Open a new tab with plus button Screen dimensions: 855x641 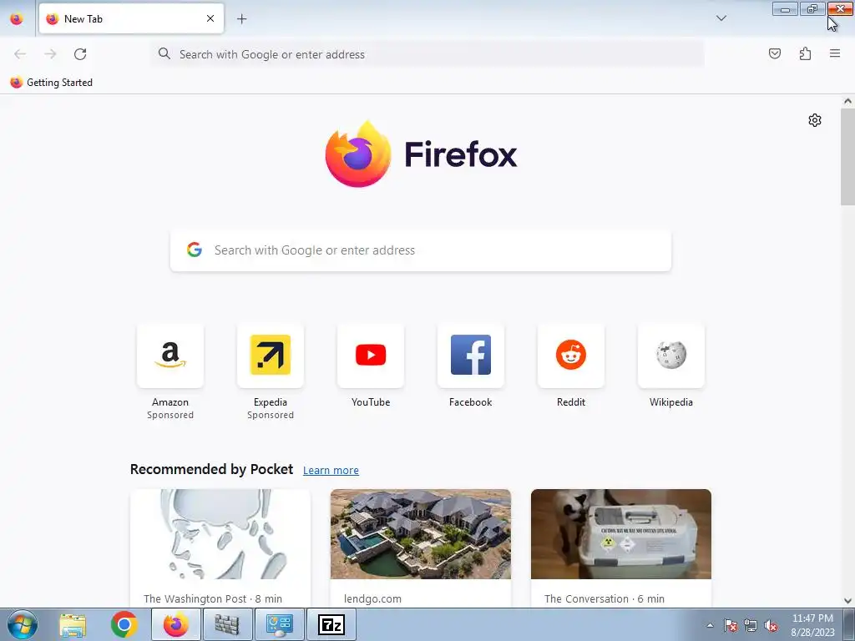pyautogui.click(x=241, y=19)
